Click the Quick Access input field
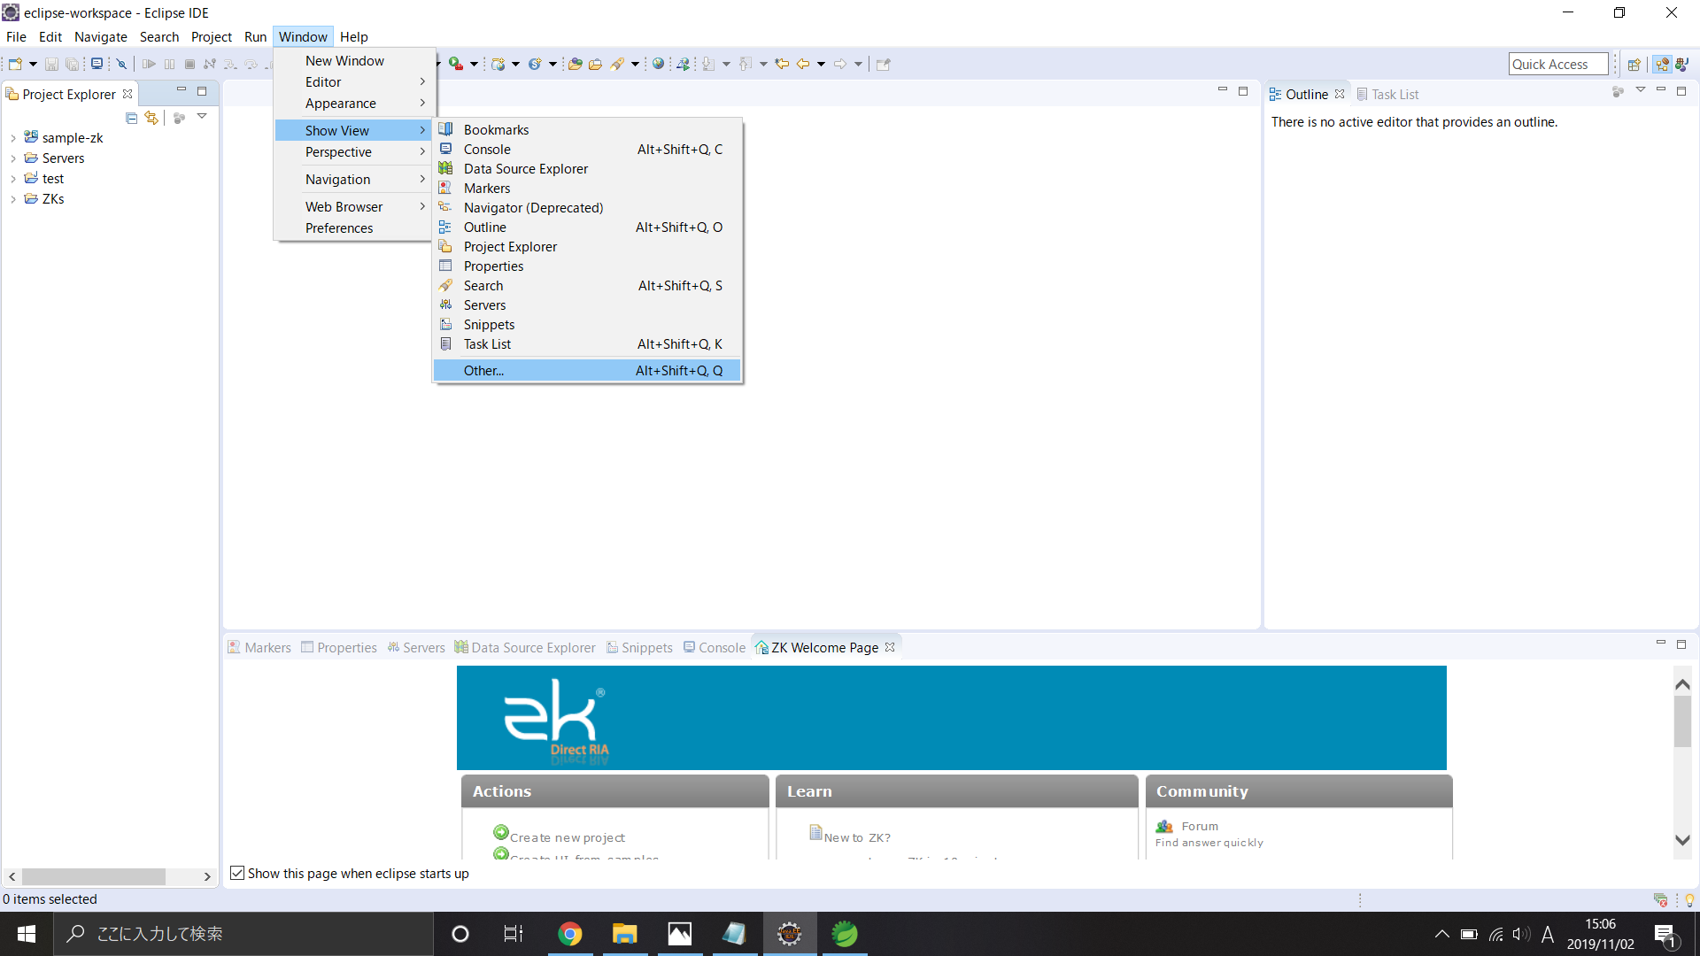This screenshot has width=1700, height=956. point(1557,64)
